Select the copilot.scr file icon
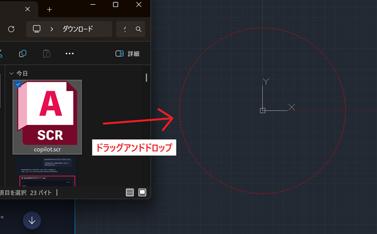This screenshot has height=234, width=377. click(x=48, y=113)
